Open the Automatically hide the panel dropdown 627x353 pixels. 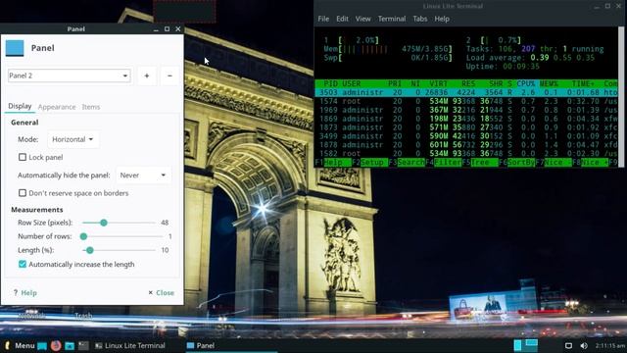(x=143, y=175)
